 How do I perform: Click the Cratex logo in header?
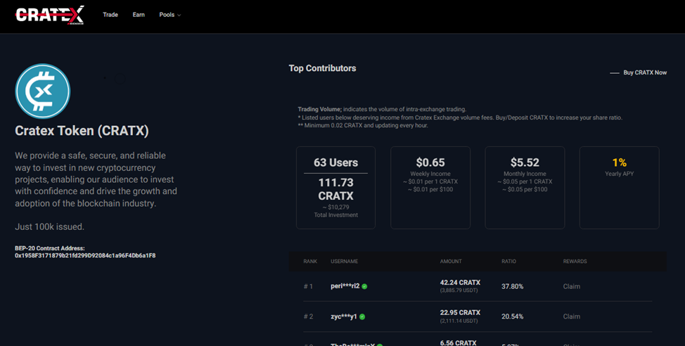[x=49, y=15]
